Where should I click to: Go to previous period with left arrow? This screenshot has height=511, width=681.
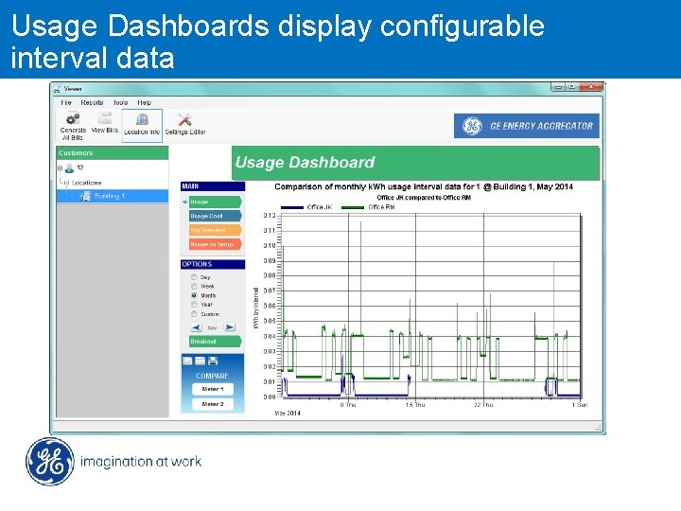pyautogui.click(x=197, y=327)
